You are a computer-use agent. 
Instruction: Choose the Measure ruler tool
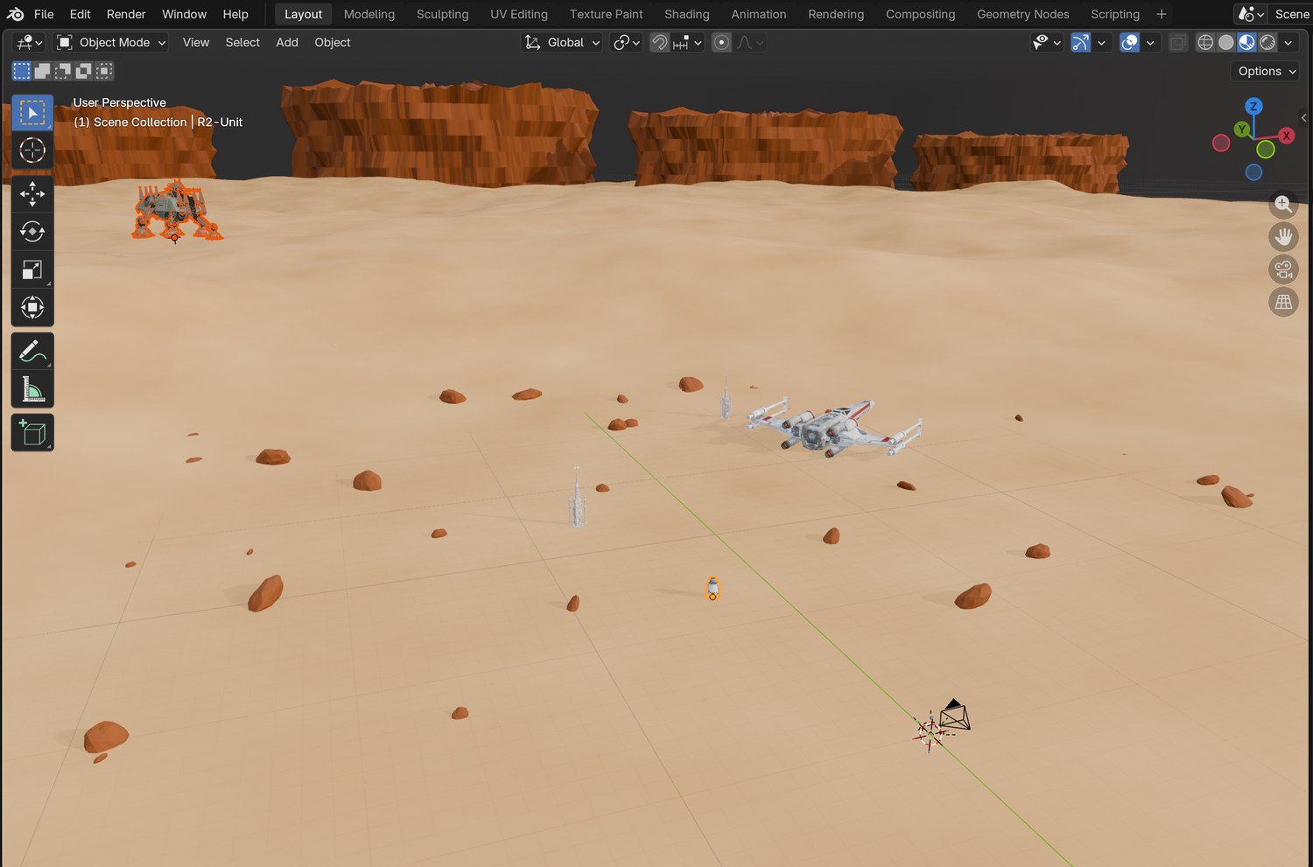point(32,388)
